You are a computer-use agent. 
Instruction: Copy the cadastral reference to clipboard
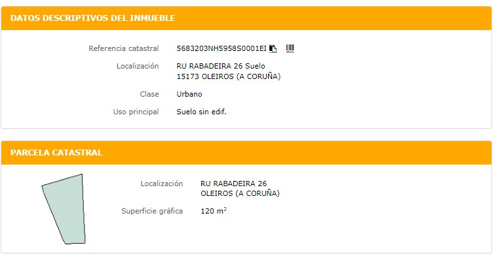coord(273,48)
